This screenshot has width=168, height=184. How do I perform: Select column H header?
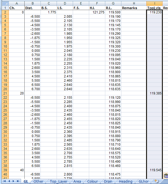click(134, 4)
